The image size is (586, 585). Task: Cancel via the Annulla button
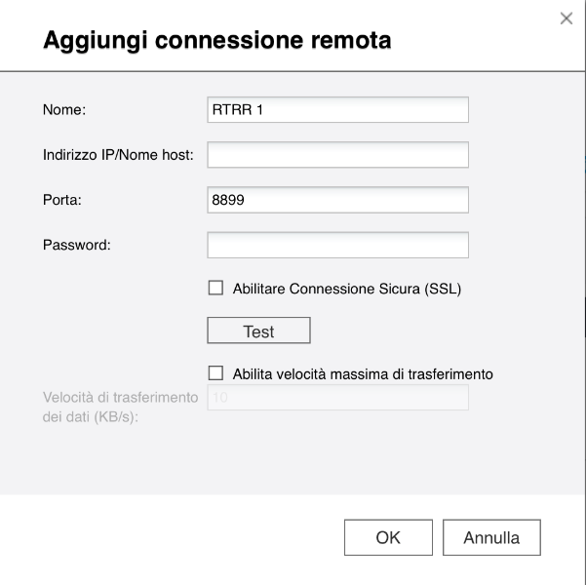click(x=491, y=537)
